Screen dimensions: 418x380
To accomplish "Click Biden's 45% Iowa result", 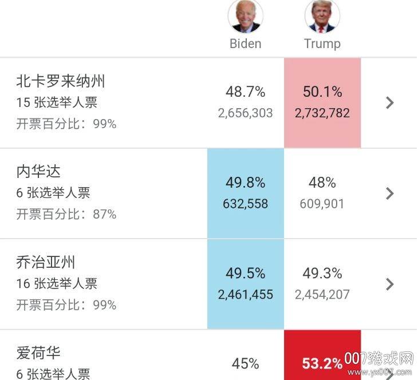I will 246,363.
